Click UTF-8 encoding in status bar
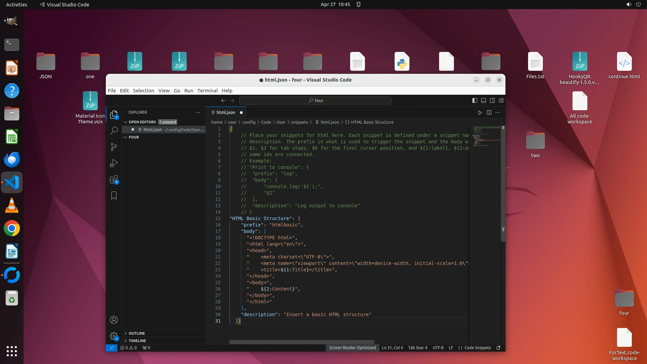The image size is (647, 364). [438, 347]
